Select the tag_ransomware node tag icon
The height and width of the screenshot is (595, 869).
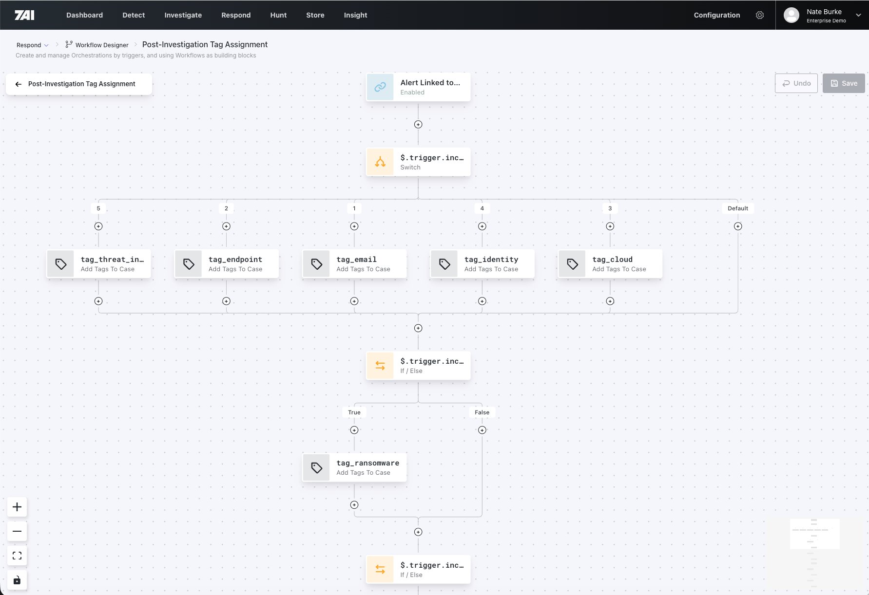pos(316,468)
